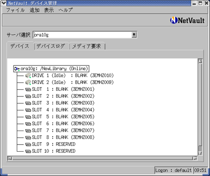The image size is (210, 176).
Task: Select SLOT 3 : BLANK (3EMHZ003) entry
Action: [63, 103]
